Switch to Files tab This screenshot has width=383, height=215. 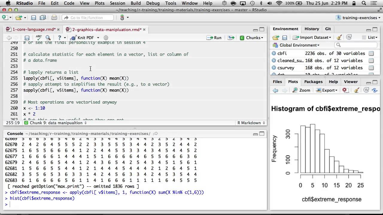click(277, 82)
